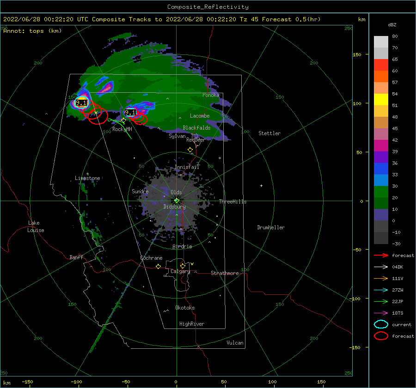Click the yellow diamond marker above Calgary
The width and height of the screenshot is (416, 388).
(x=183, y=266)
